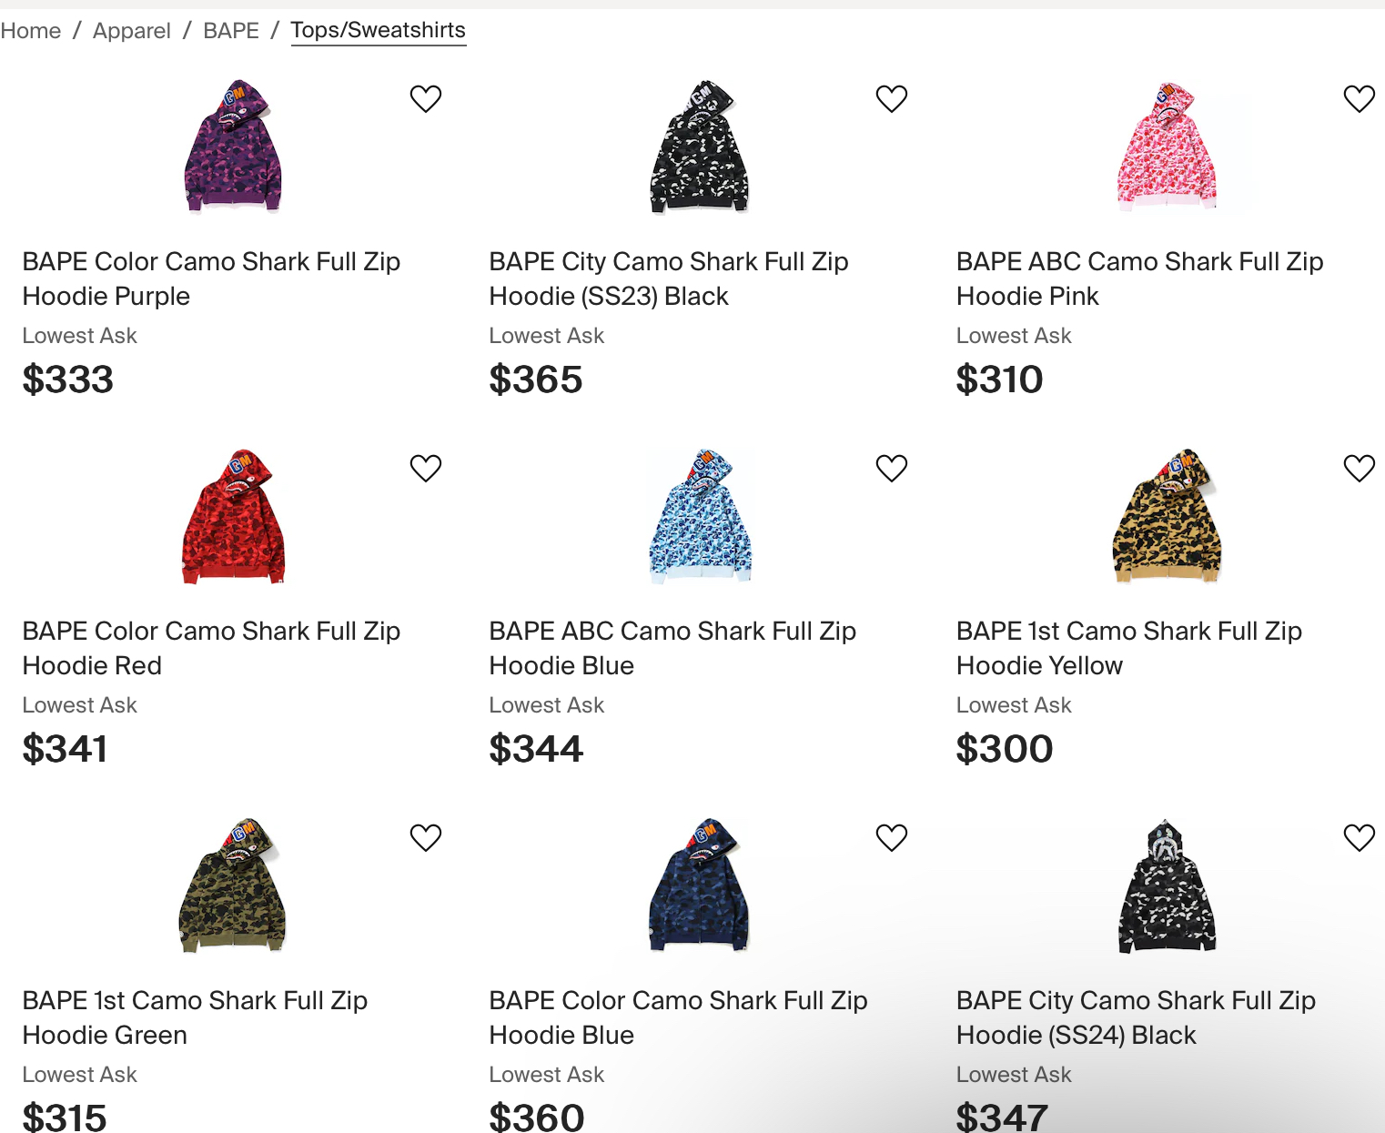Screen dimensions: 1385x1133
Task: Click the $365 lowest ask price
Action: coord(536,379)
